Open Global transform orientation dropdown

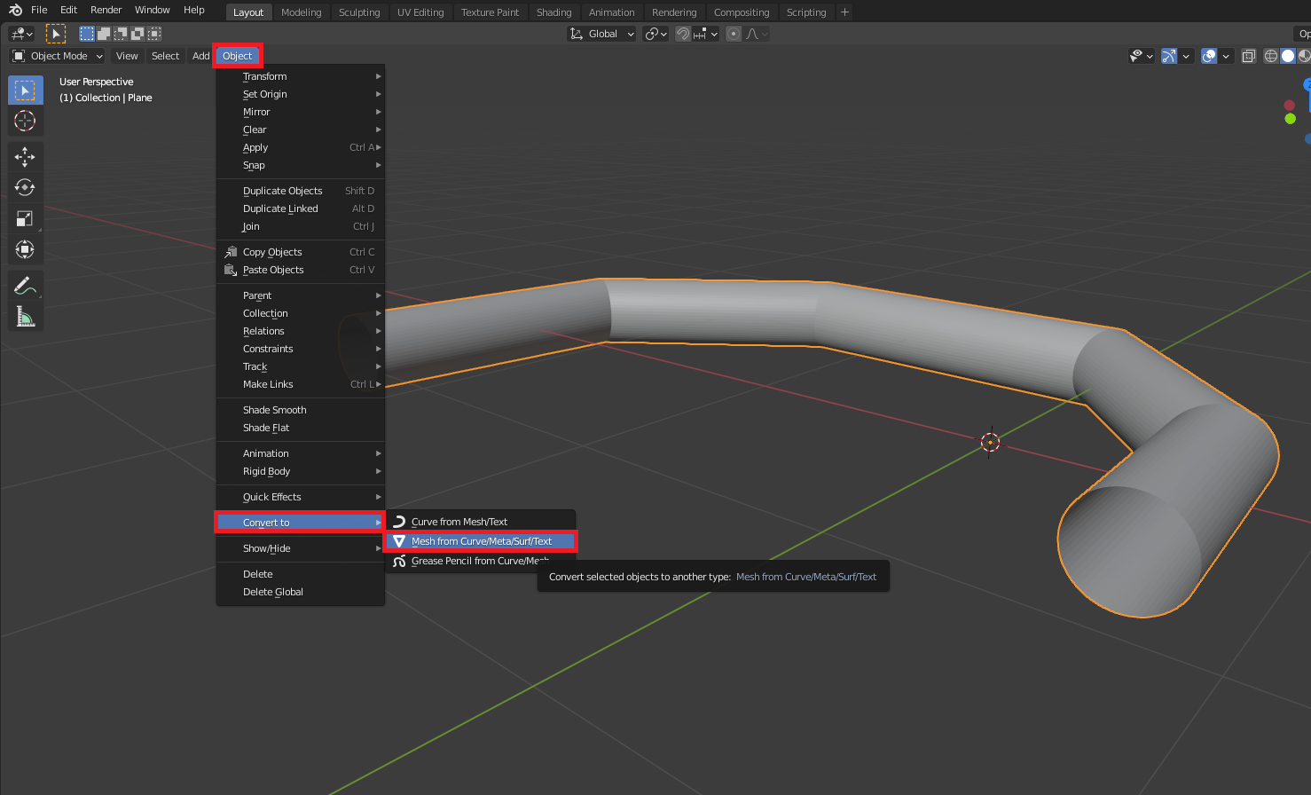tap(602, 34)
